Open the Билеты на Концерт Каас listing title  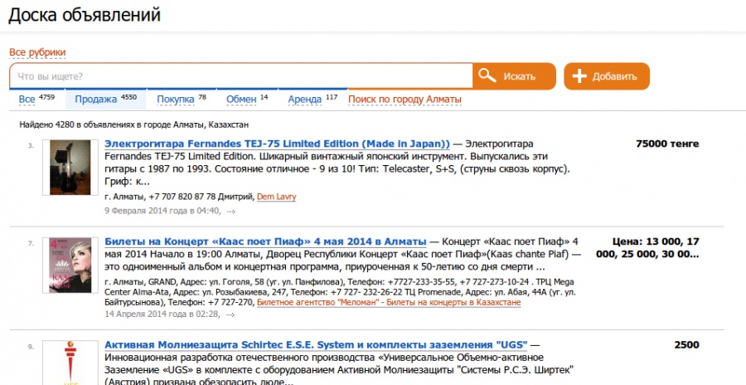click(265, 241)
